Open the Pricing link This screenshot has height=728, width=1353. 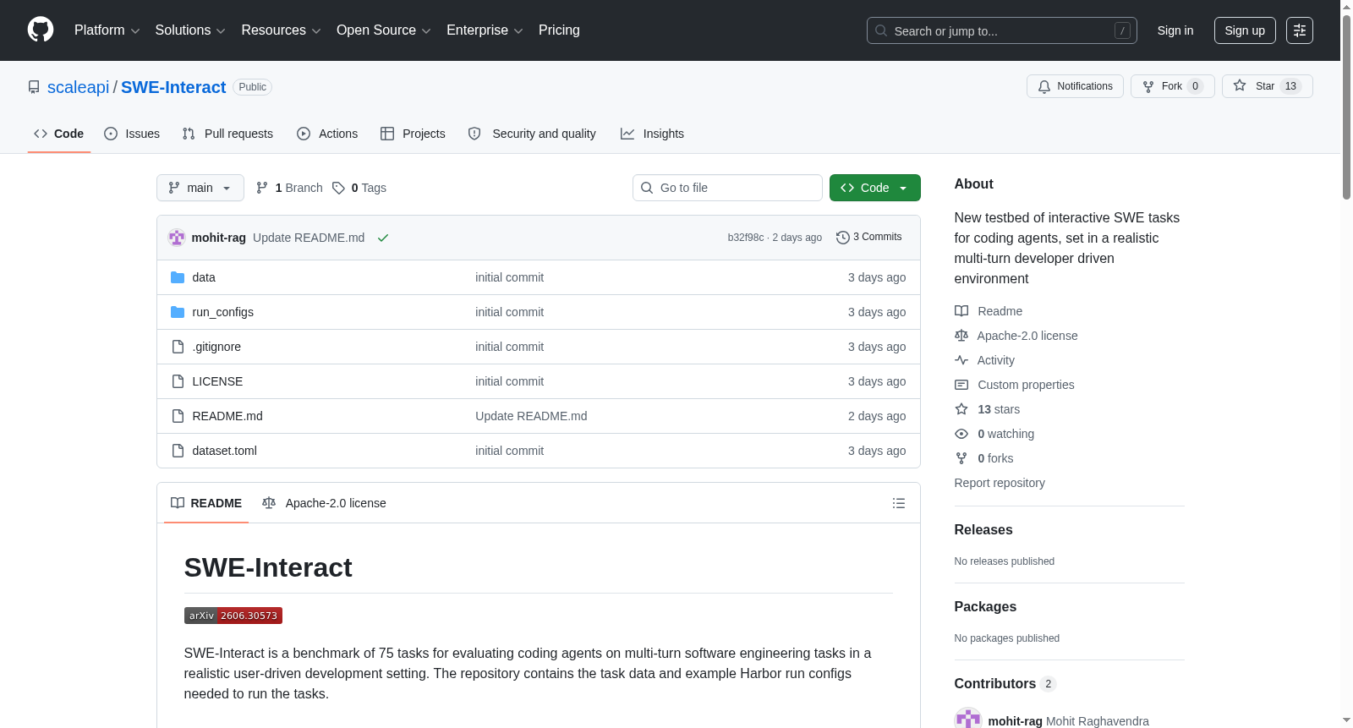point(559,30)
